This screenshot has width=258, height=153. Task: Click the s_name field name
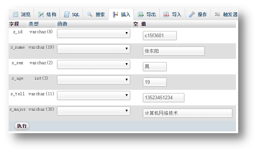(18, 47)
